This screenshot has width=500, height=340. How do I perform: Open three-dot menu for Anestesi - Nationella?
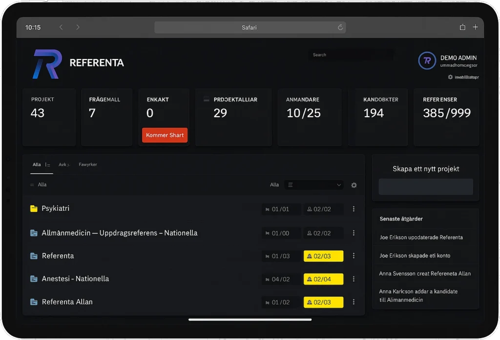click(354, 279)
